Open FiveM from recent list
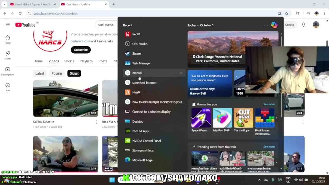Viewport: 329px width, 185px height. (x=154, y=92)
